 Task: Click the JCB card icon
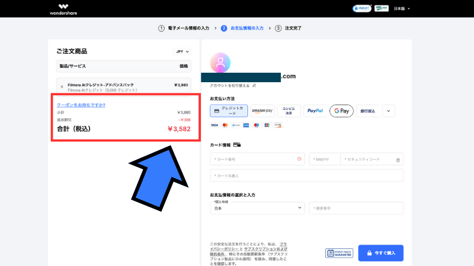pos(267,125)
